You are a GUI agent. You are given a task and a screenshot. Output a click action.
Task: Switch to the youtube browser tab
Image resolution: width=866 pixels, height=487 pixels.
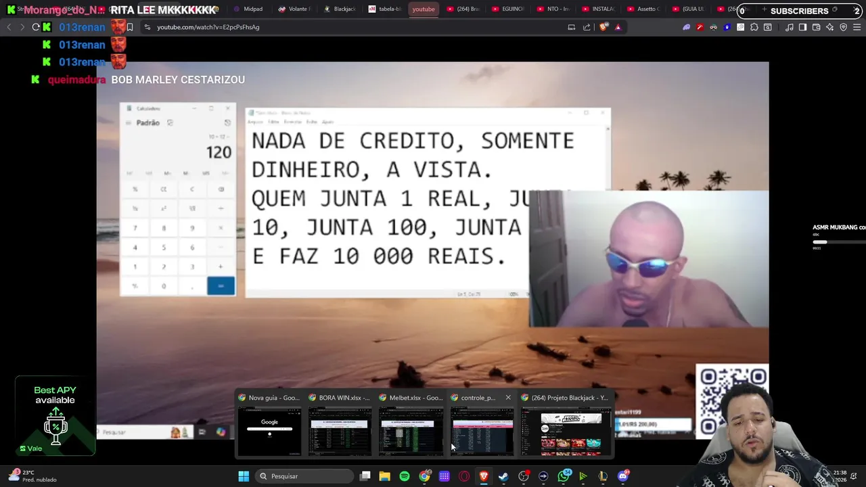click(x=424, y=9)
